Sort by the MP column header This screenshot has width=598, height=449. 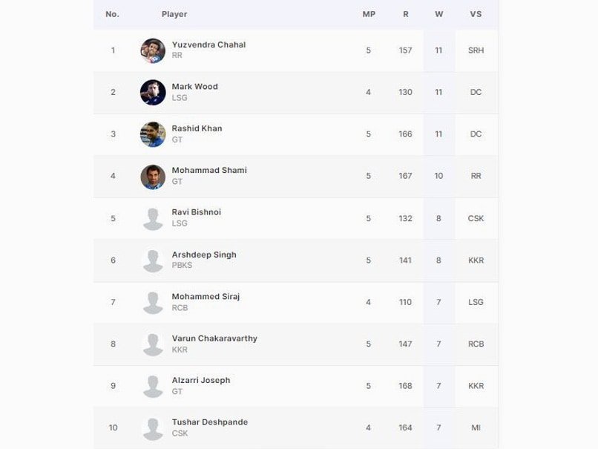(368, 14)
